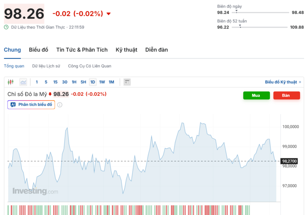Click the 98,2700 current price label on axis
This screenshot has width=307, height=215.
pos(290,161)
